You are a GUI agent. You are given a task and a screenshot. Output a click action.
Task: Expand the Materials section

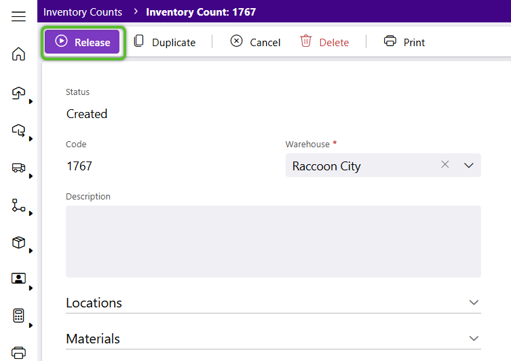pos(273,339)
